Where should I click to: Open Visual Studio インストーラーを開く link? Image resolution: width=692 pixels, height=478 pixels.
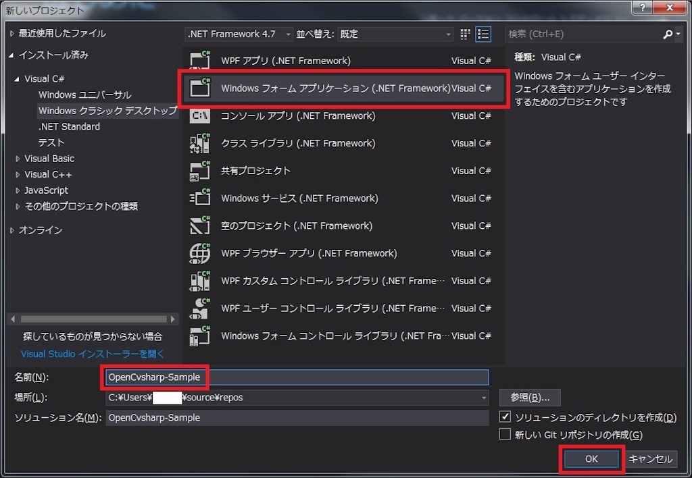click(x=92, y=354)
